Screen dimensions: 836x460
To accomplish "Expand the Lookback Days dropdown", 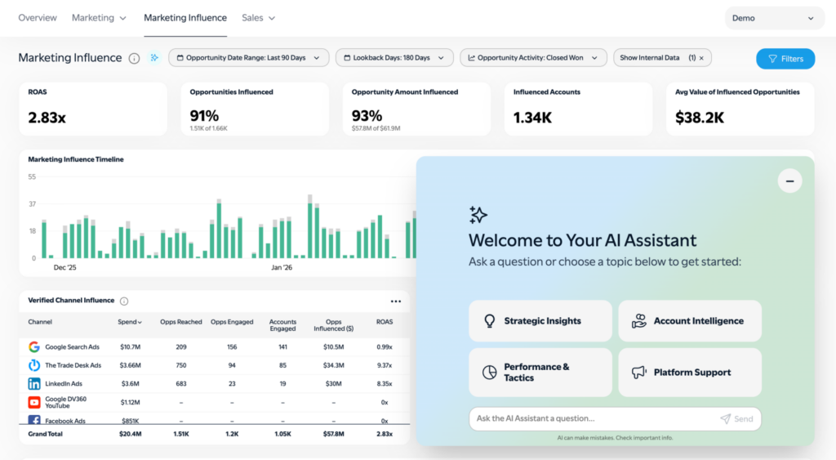I will 394,58.
